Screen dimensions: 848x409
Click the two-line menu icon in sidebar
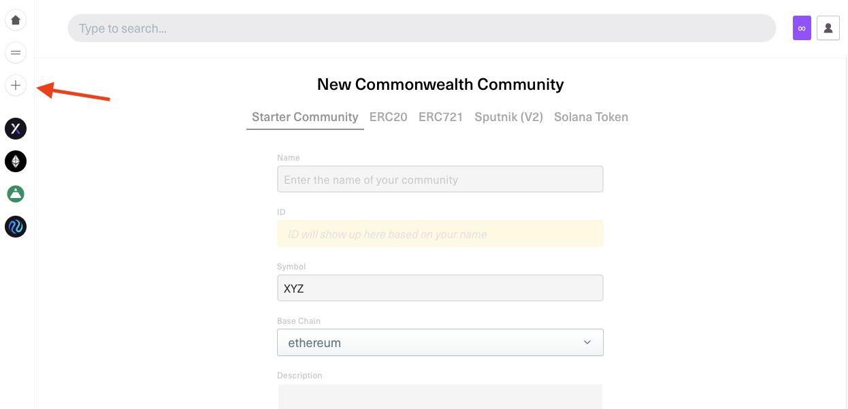pyautogui.click(x=16, y=52)
